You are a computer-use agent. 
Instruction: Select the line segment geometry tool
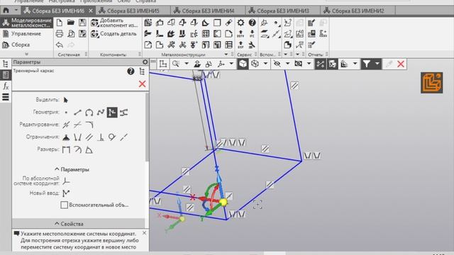coord(77,112)
